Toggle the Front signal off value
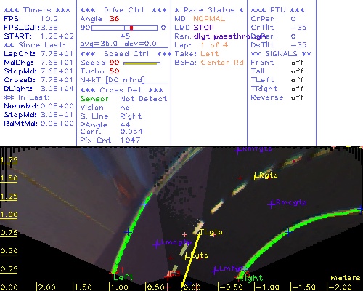Image resolution: width=363 pixels, height=291 pixels. tap(297, 63)
